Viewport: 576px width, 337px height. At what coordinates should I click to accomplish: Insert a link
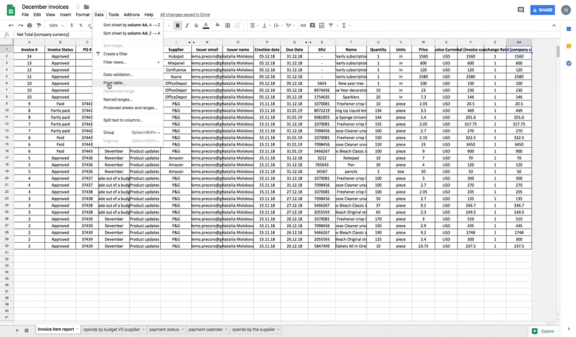[x=303, y=26]
